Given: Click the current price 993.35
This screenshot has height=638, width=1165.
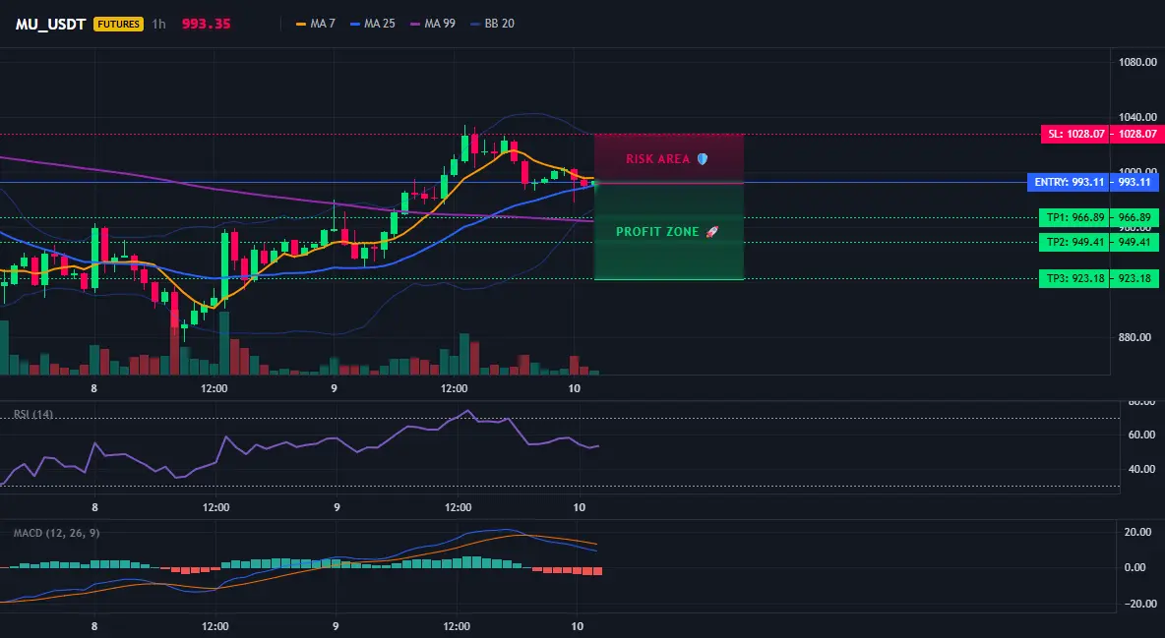Looking at the screenshot, I should (x=206, y=24).
